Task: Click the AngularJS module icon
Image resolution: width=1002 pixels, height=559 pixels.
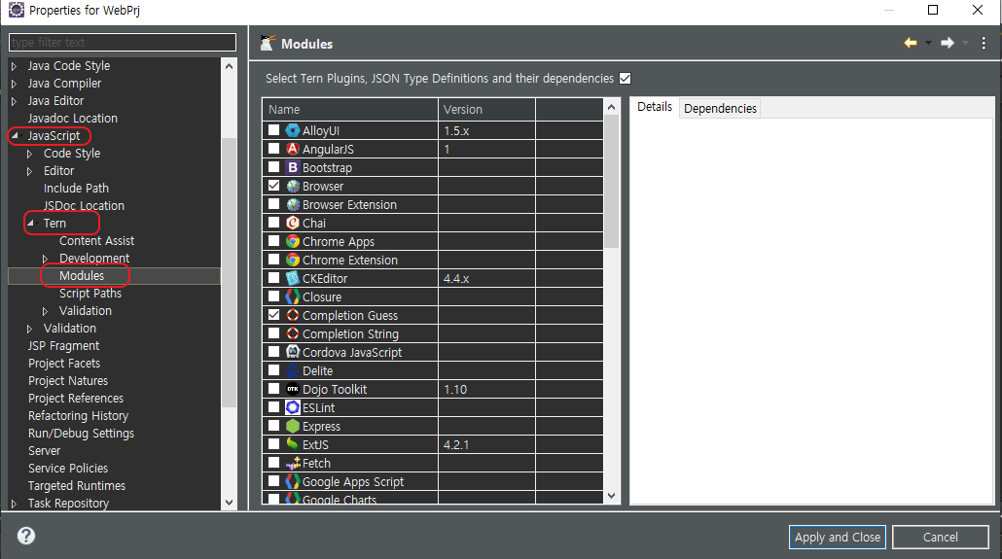Action: pos(293,149)
